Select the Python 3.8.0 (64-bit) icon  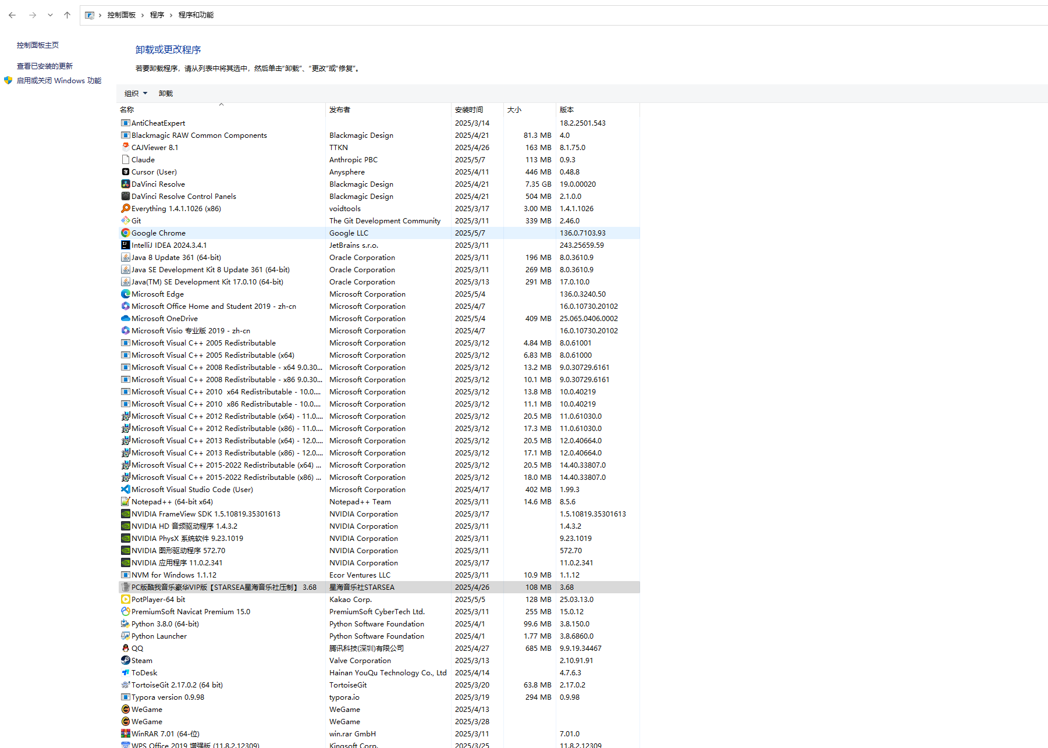point(125,624)
